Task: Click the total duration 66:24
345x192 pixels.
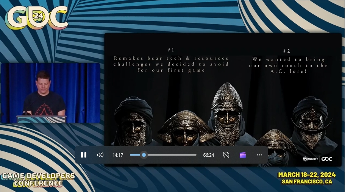Action: point(209,155)
